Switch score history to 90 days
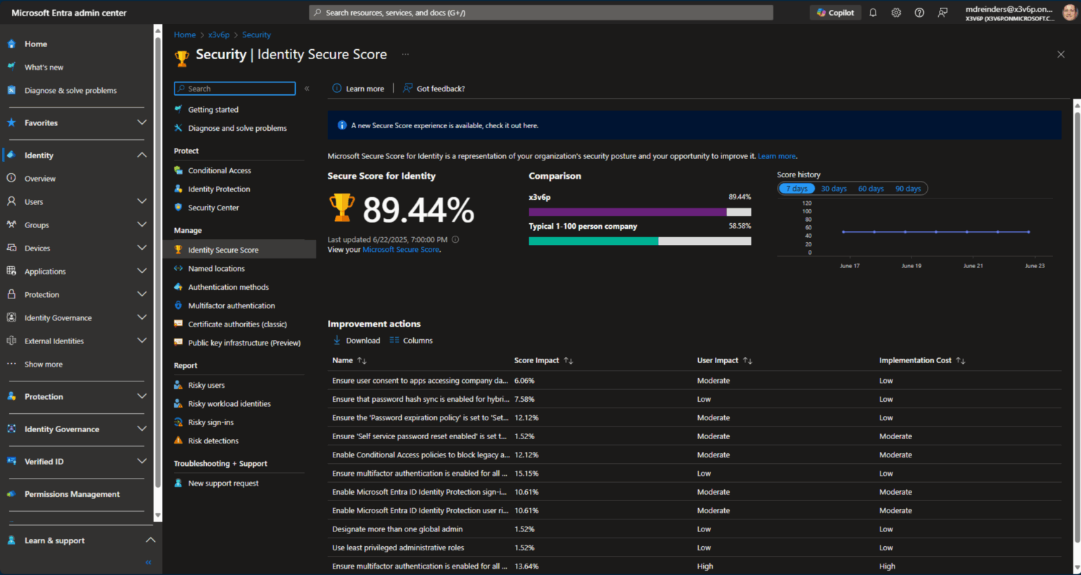The height and width of the screenshot is (575, 1081). [908, 188]
